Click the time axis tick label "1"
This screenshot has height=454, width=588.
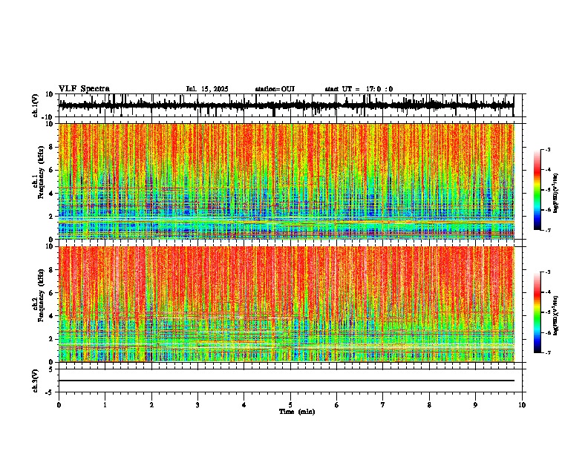[x=105, y=405]
